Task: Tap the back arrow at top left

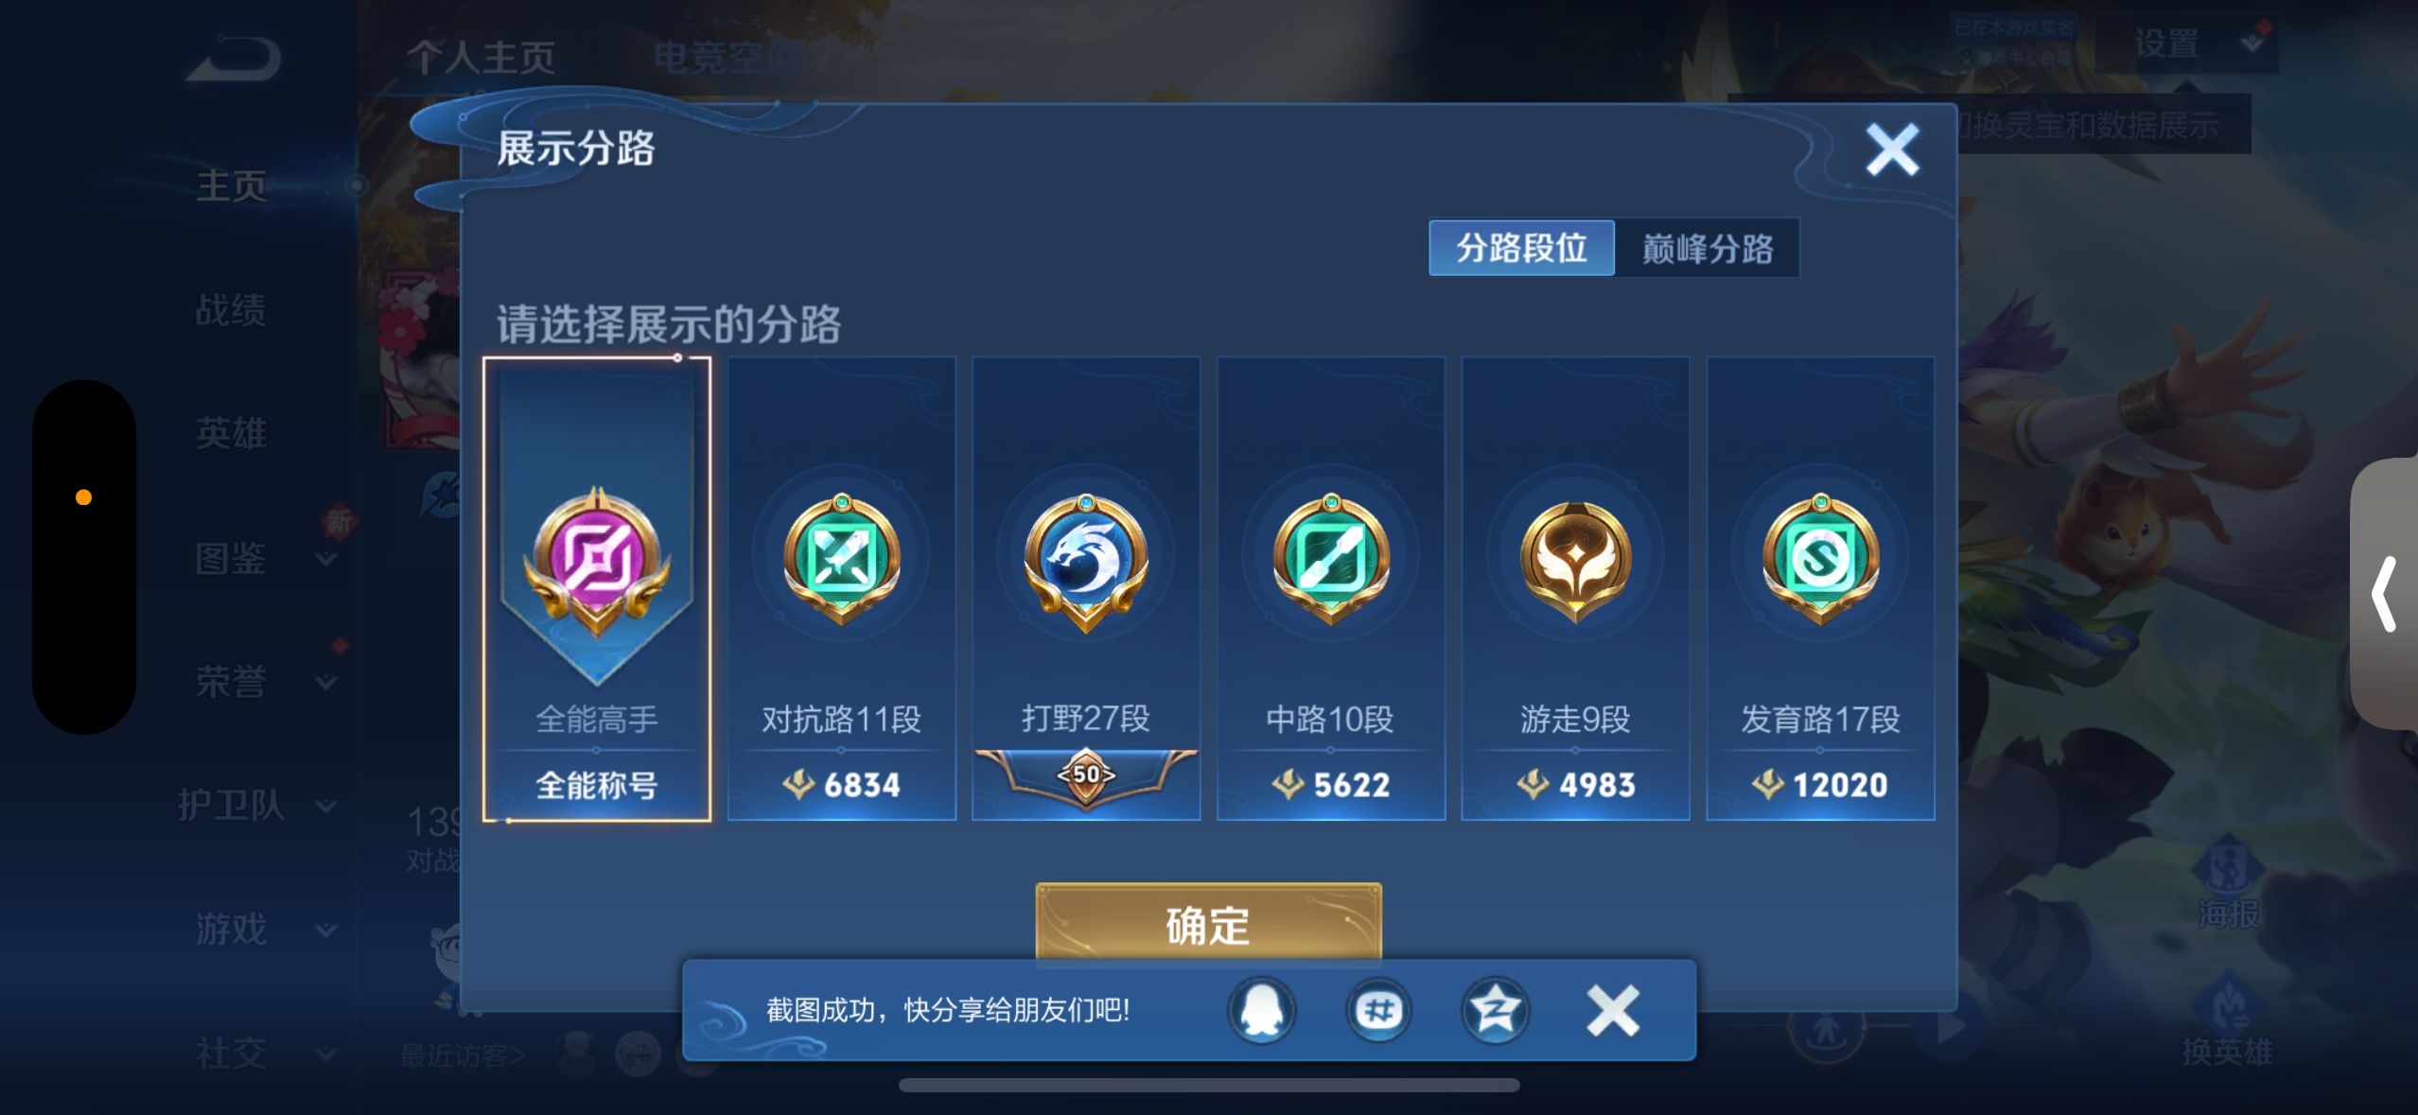Action: (x=233, y=58)
